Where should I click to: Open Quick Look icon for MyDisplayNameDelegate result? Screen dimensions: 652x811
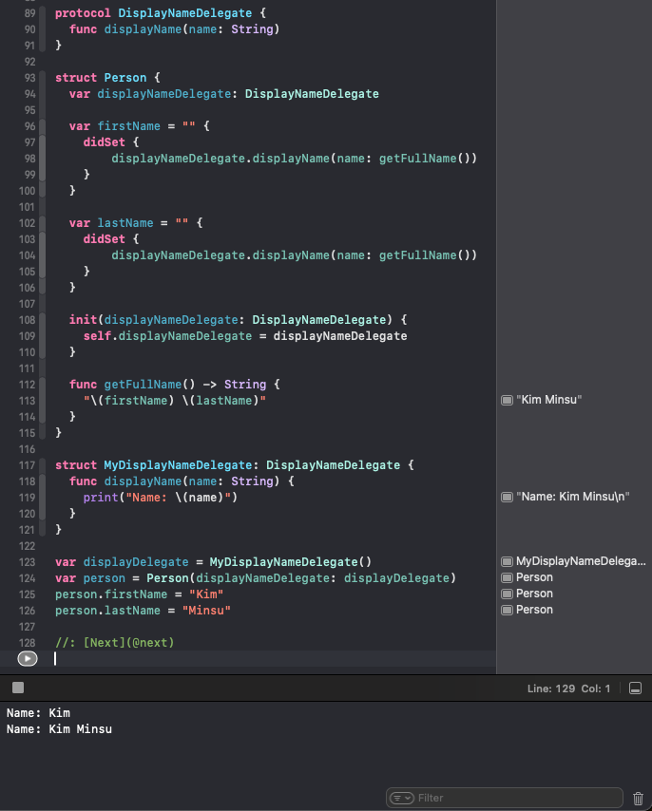click(x=507, y=562)
